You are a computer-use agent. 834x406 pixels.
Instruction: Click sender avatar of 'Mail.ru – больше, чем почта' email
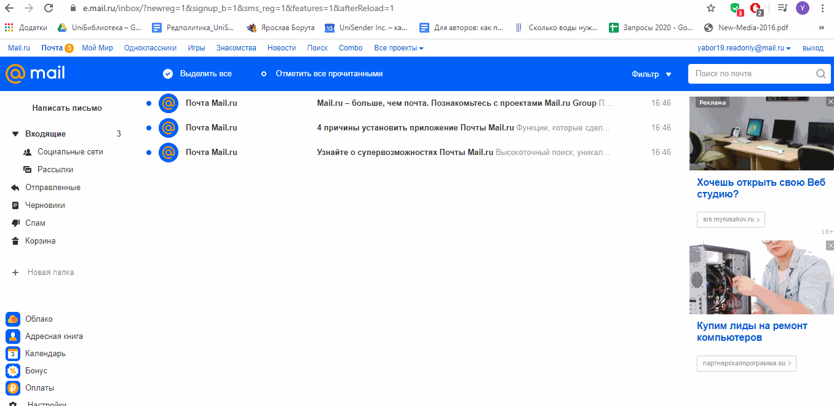pos(169,103)
